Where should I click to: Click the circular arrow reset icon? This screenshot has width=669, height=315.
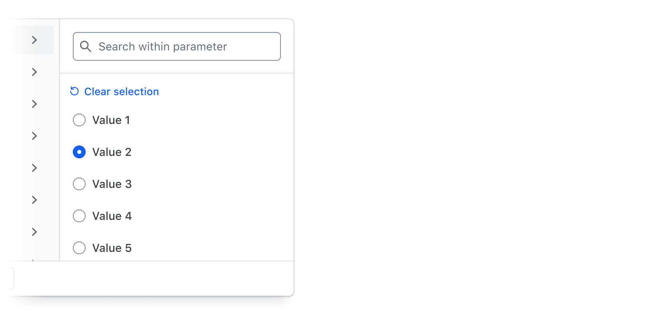click(74, 91)
